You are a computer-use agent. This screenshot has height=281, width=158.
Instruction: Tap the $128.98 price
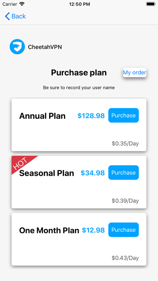tap(91, 116)
